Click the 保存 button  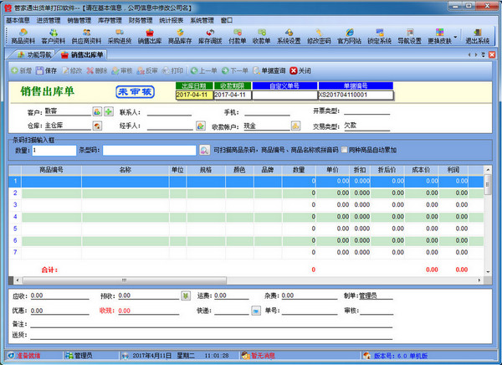[47, 70]
